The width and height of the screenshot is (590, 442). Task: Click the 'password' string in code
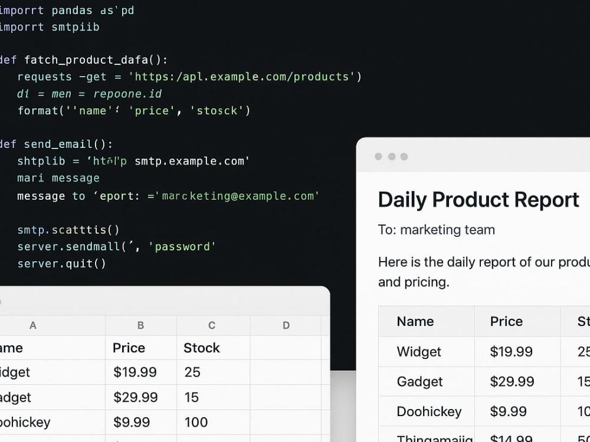[182, 247]
